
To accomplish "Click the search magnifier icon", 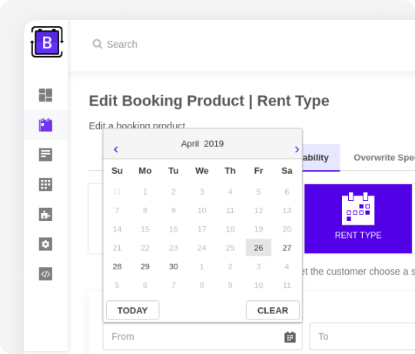I will [98, 44].
